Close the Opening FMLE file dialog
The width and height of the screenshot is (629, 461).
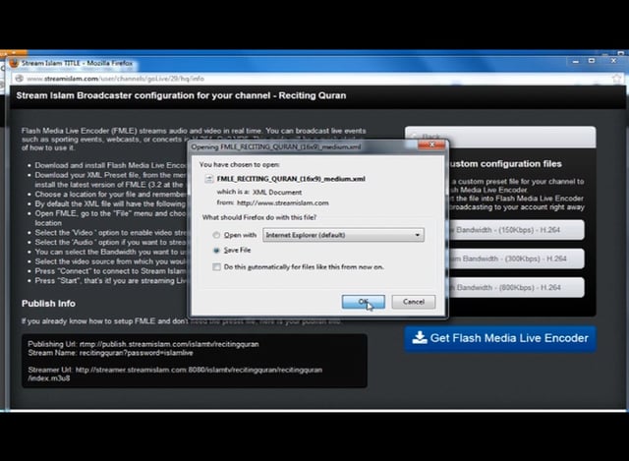(x=431, y=144)
